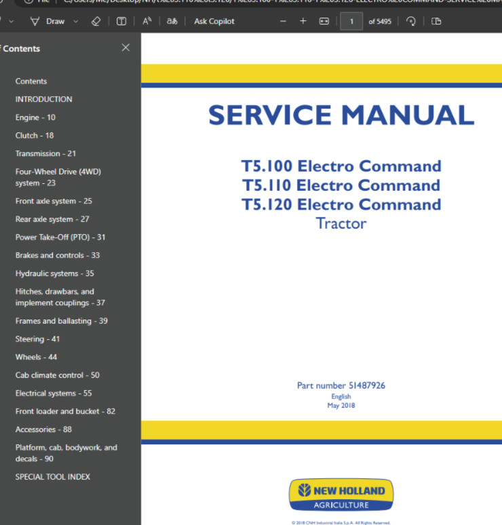Click the Fit to width icon
Image resolution: width=502 pixels, height=525 pixels.
pyautogui.click(x=324, y=22)
